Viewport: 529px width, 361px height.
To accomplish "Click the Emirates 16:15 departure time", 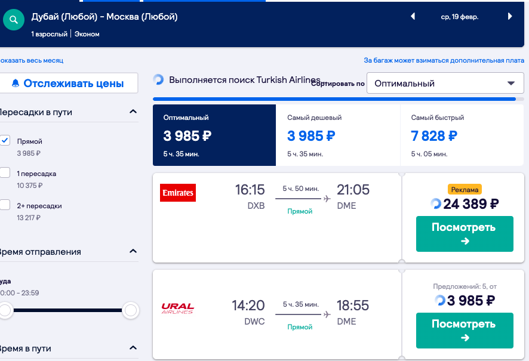I will (x=250, y=190).
